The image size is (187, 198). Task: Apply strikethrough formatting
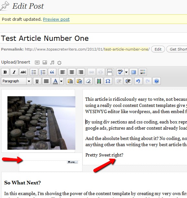(23, 72)
